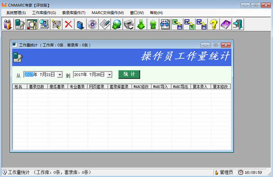Click the MARC导入 column header
Screen dimensions: 273x177
pos(162,87)
